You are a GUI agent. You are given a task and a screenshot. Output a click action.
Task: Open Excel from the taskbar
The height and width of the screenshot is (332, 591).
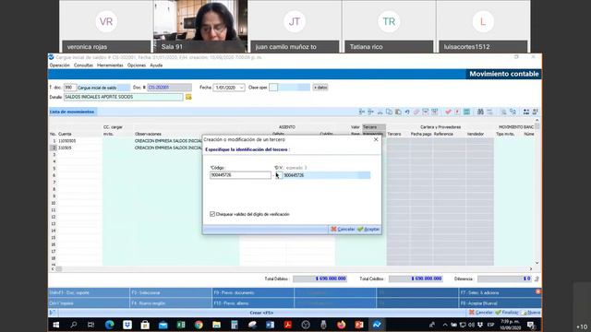point(181,325)
